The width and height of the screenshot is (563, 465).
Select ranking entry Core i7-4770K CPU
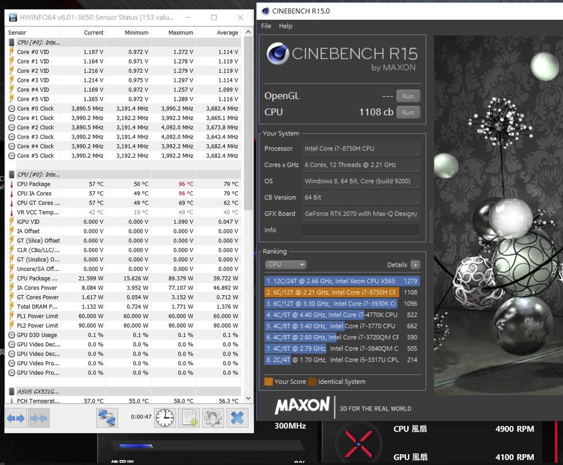(x=342, y=315)
